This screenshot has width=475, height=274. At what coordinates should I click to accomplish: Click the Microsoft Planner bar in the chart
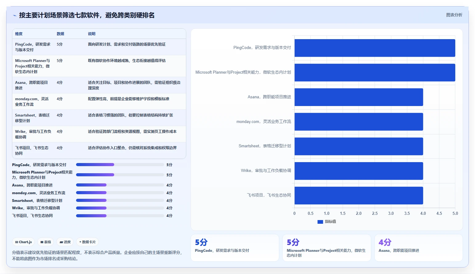(x=375, y=72)
